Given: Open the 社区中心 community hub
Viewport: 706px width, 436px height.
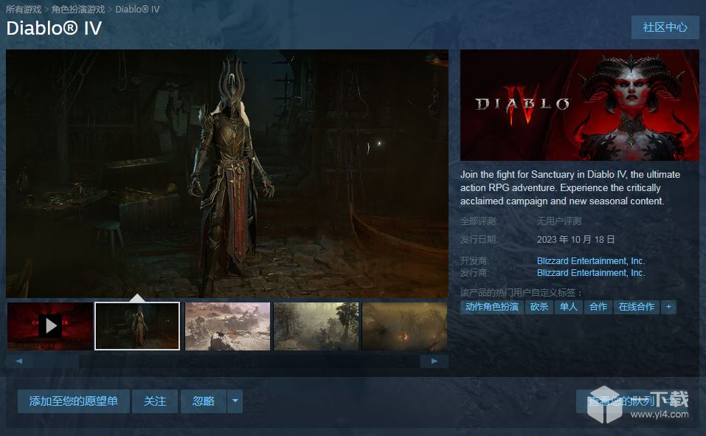Looking at the screenshot, I should click(x=665, y=27).
